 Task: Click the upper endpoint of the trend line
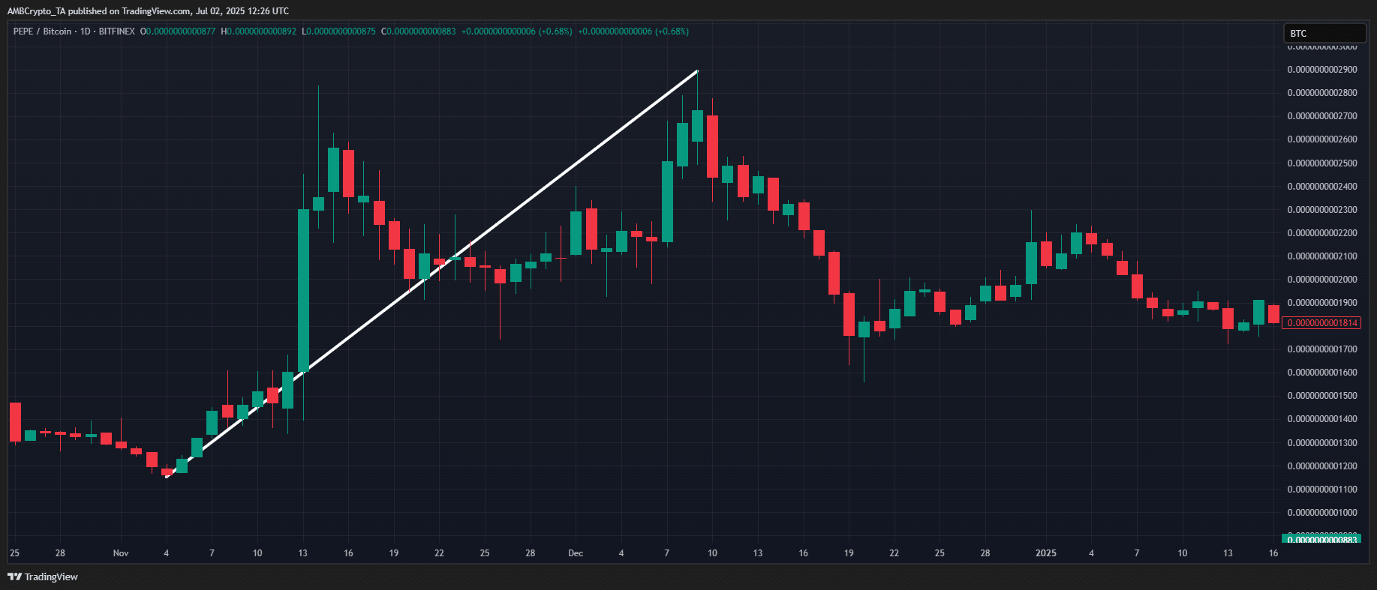coord(697,71)
